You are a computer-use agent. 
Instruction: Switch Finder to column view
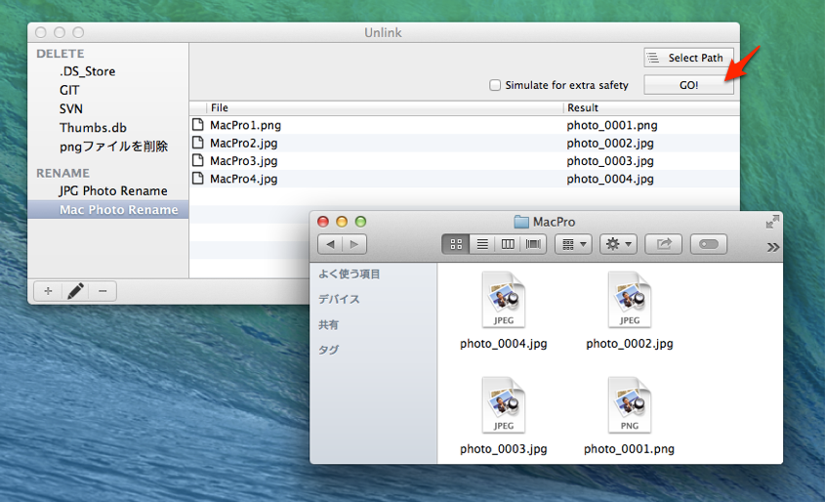508,244
